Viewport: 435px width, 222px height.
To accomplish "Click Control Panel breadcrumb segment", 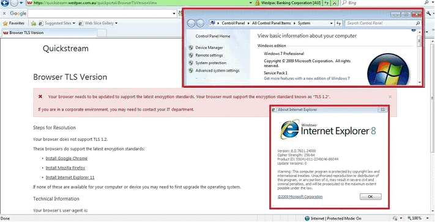I will point(233,23).
